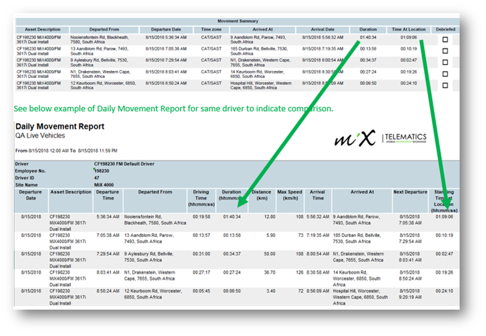This screenshot has width=486, height=336.
Task: Select next departure 8/15/2018 9:20:19 AM
Action: coord(410,294)
